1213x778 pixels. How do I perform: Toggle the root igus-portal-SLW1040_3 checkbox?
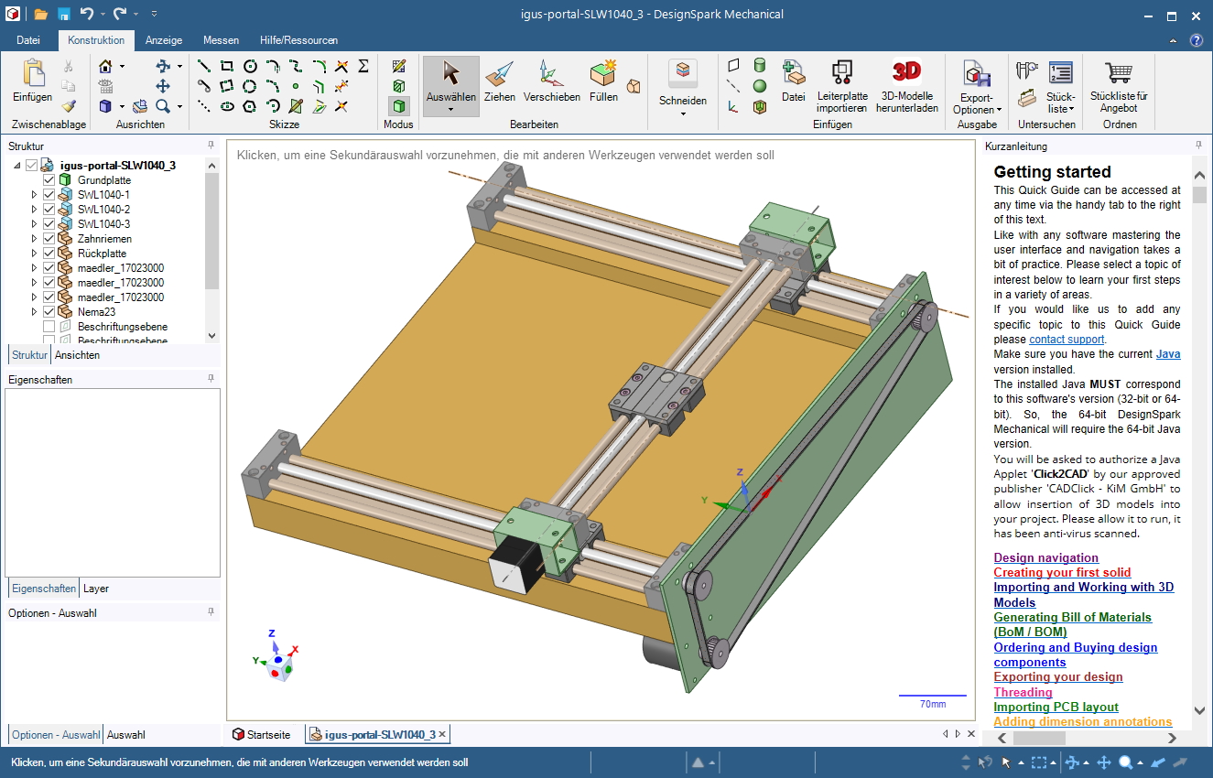[x=32, y=166]
